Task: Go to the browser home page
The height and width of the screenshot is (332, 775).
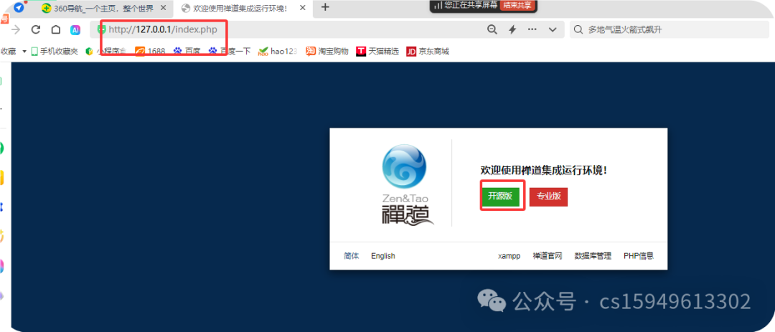Action: 56,29
